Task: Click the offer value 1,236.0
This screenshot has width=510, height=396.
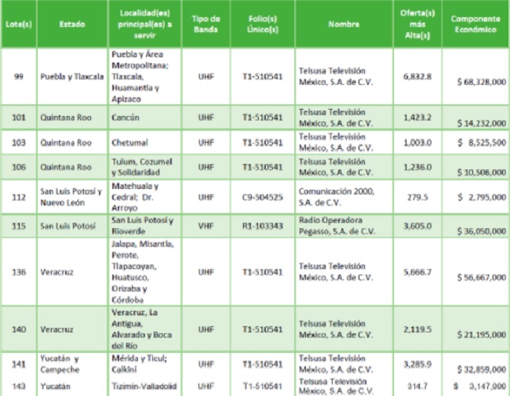Action: (417, 167)
